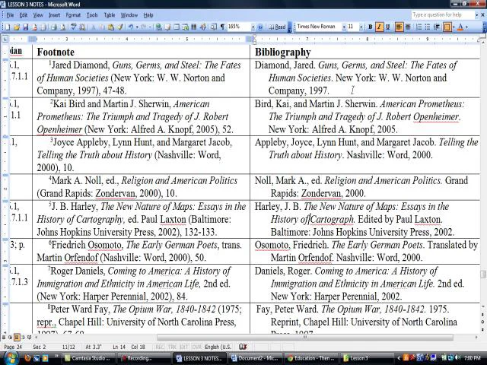
Task: Run Spelling and Grammar check
Action: pyautogui.click(x=74, y=27)
